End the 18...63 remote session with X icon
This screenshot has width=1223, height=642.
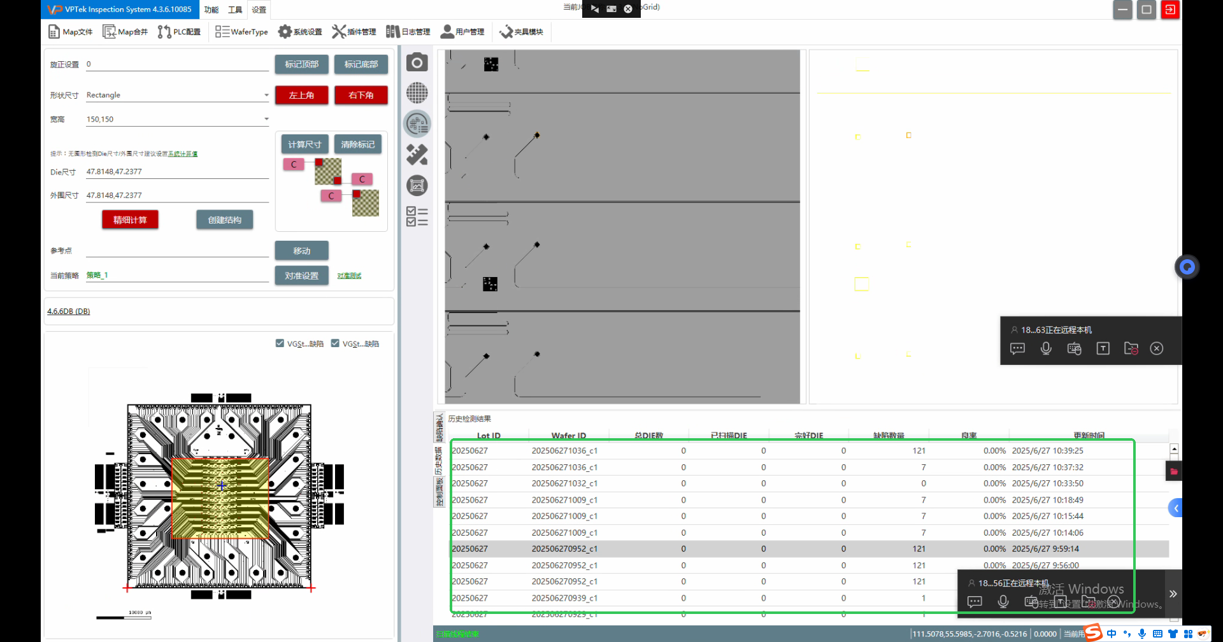[1157, 348]
